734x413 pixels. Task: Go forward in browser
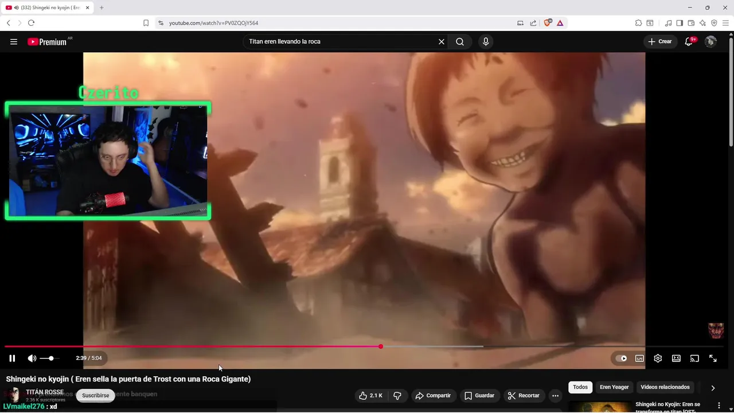pyautogui.click(x=19, y=23)
